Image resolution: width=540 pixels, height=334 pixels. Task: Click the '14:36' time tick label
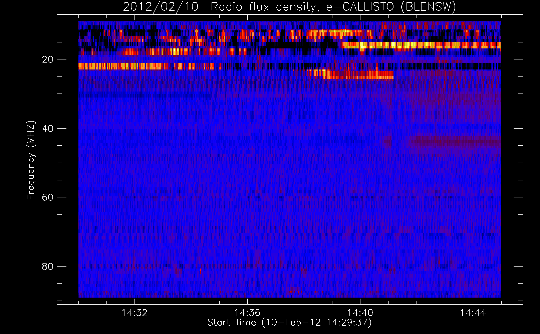click(x=247, y=313)
